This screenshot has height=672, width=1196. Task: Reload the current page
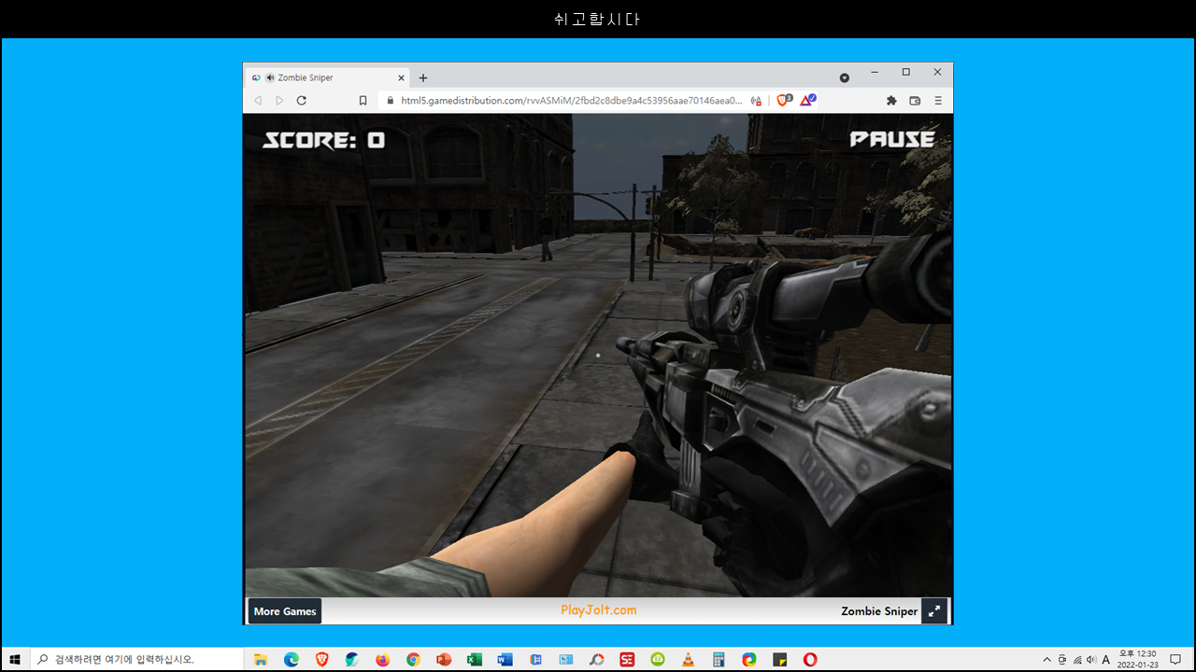coord(302,101)
